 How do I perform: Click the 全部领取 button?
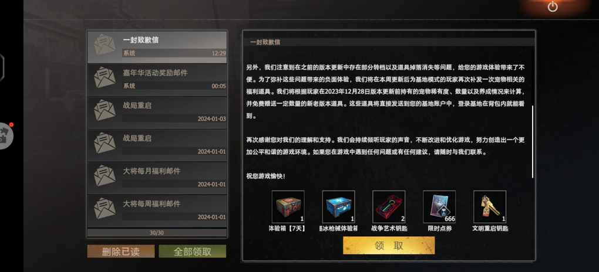tap(193, 251)
